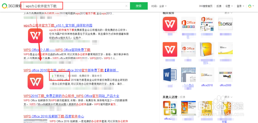Click WPS icon beside 绿茶软件园 result
Image resolution: width=258 pixels, height=123 pixels.
pos(35,36)
